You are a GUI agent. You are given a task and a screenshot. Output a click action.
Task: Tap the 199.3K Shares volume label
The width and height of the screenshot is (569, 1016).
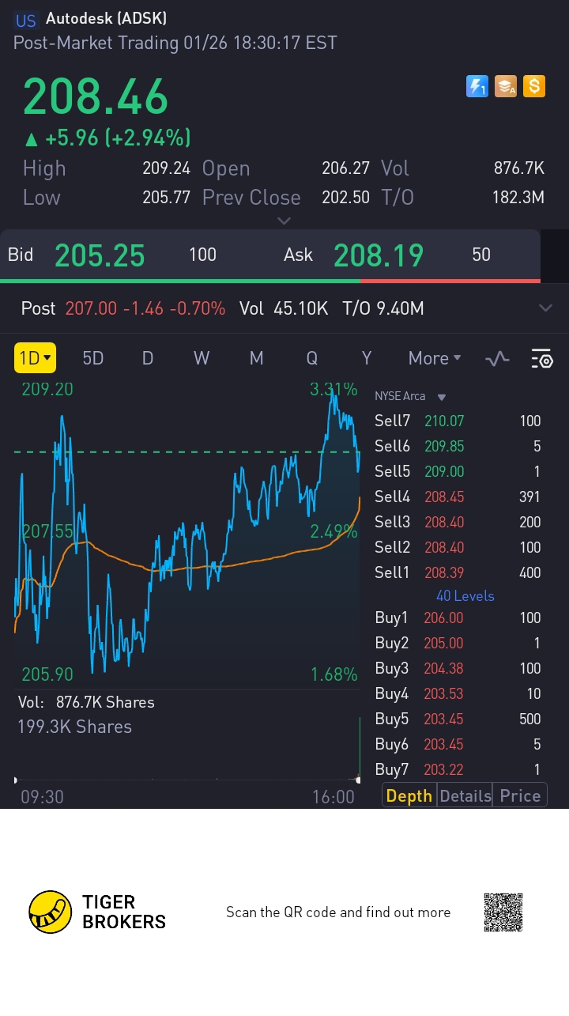[x=74, y=727]
